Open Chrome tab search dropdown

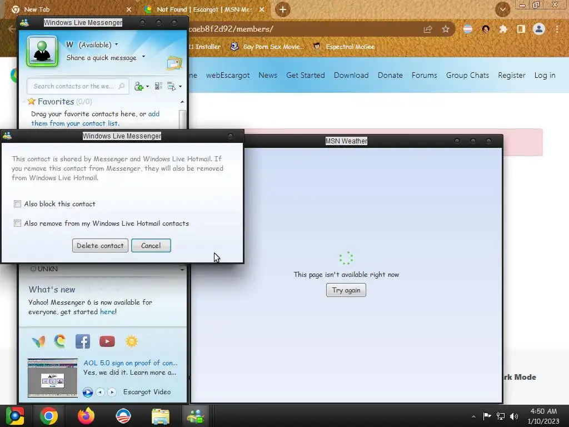[x=502, y=9]
